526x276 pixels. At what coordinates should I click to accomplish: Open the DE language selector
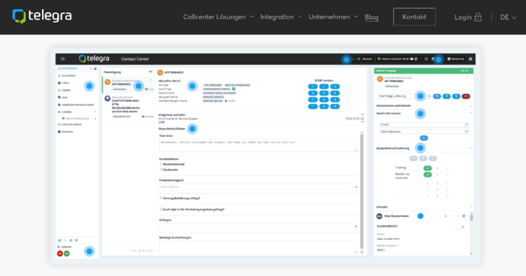tap(508, 17)
